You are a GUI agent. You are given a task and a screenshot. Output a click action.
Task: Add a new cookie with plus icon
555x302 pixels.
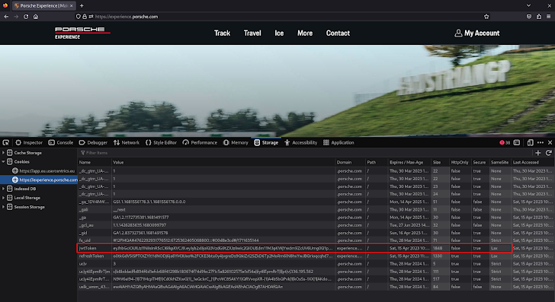pos(538,153)
